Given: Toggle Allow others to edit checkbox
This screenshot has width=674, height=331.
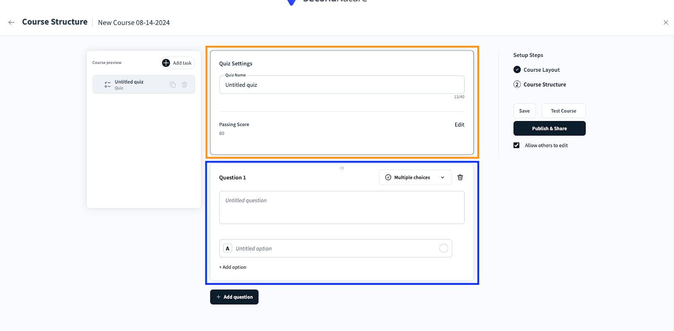Looking at the screenshot, I should coord(516,145).
